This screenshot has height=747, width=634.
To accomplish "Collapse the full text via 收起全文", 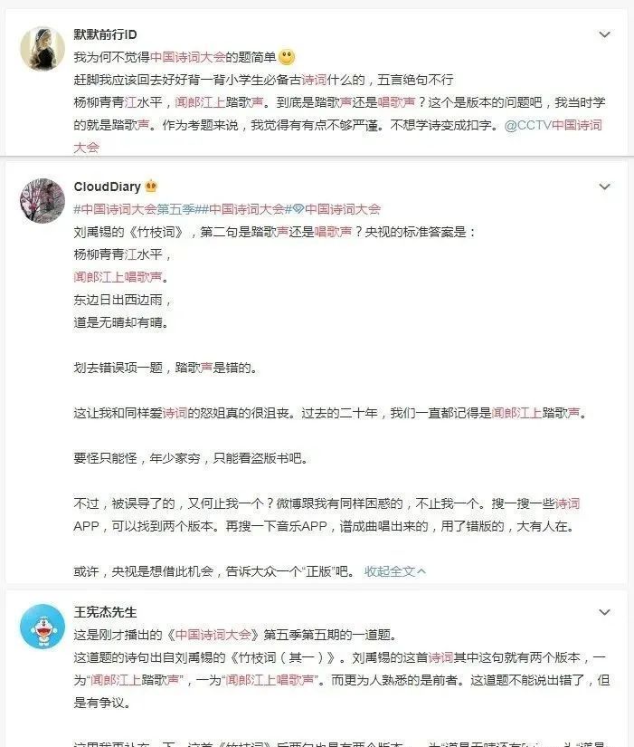I will 394,570.
